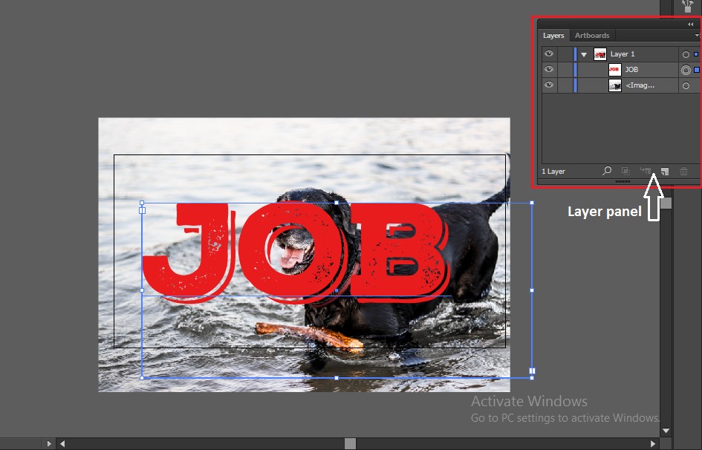The image size is (702, 450).
Task: Click the Activate Windows link text
Action: click(x=529, y=401)
